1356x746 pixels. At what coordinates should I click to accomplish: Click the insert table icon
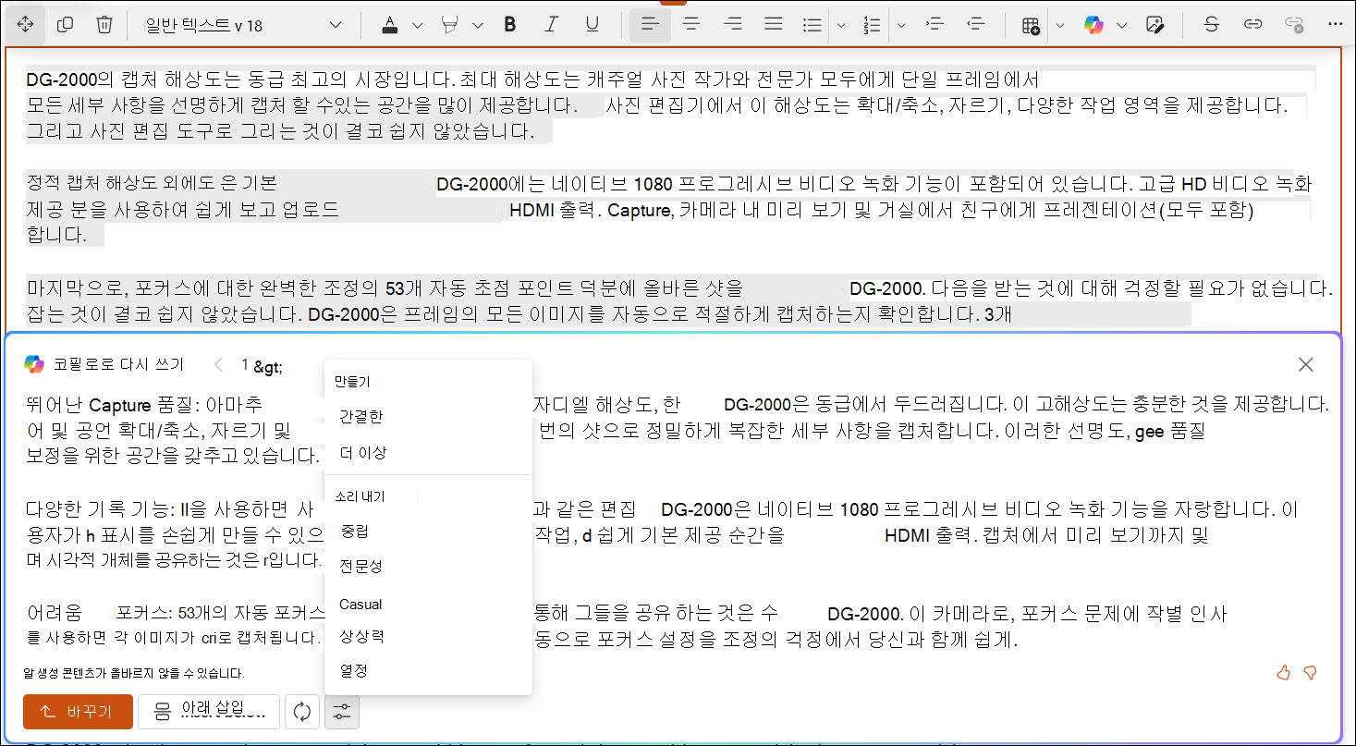1031,25
